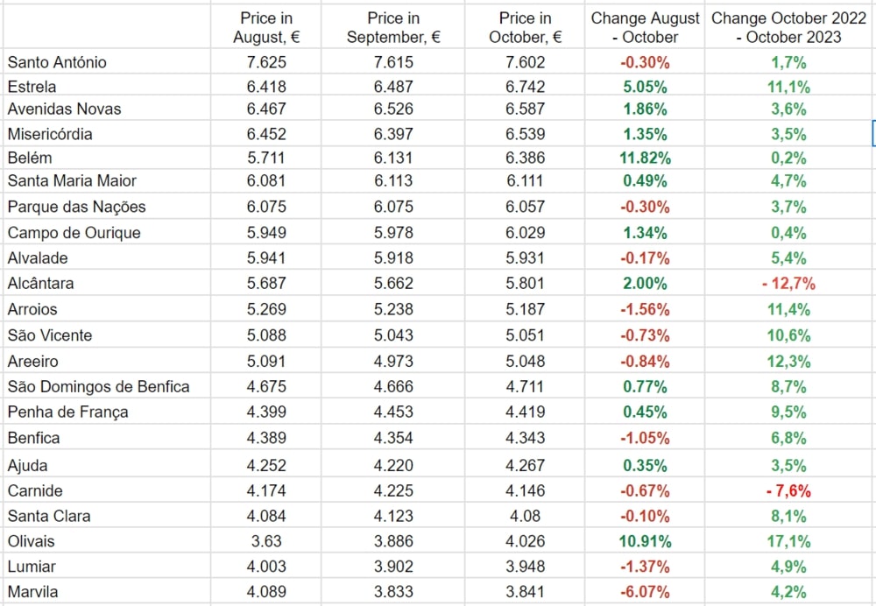
Task: Click the "Change August - October" header cell
Action: [x=646, y=27]
